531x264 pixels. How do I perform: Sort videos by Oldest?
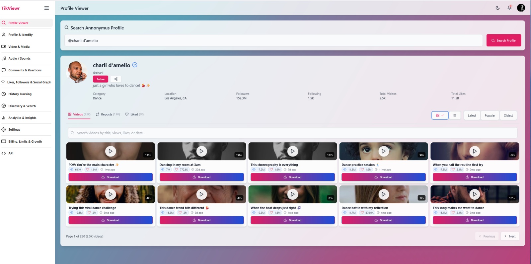(x=508, y=115)
